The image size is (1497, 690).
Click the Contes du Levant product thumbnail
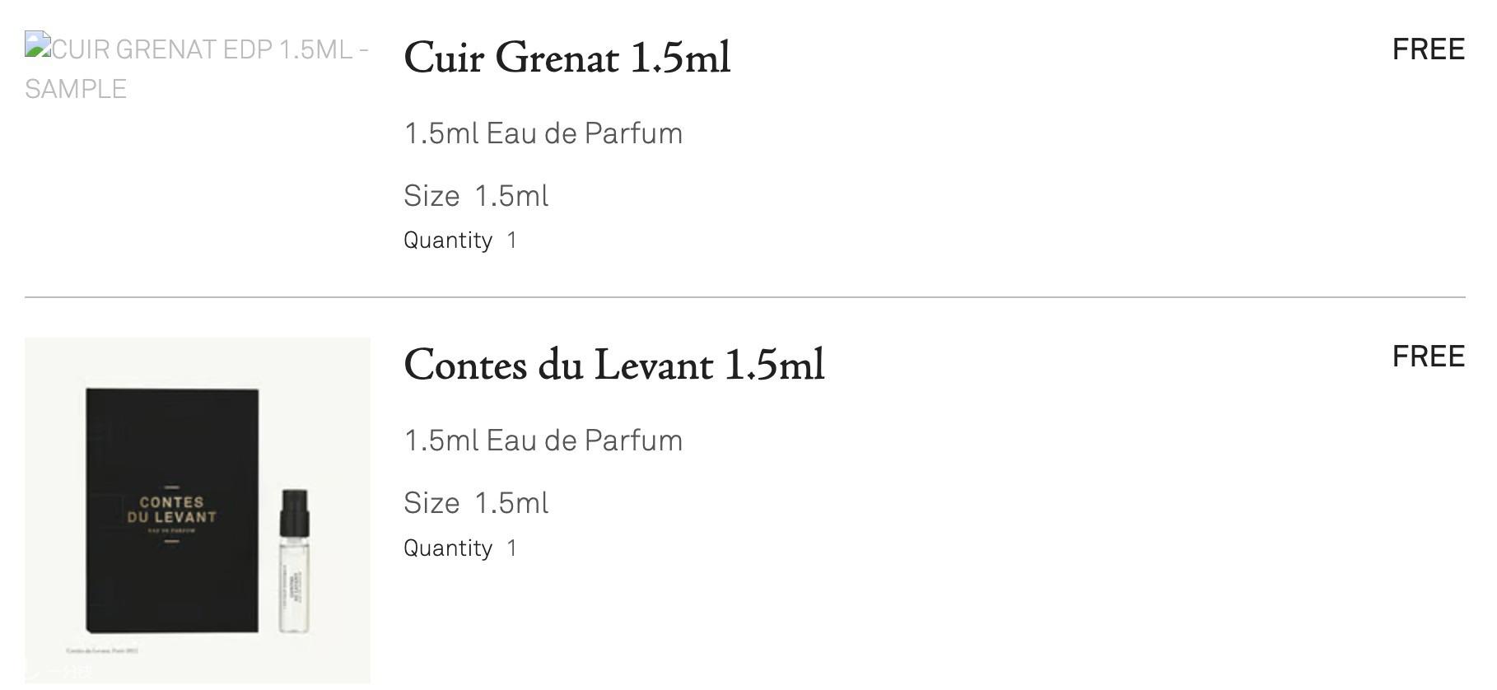coord(198,510)
